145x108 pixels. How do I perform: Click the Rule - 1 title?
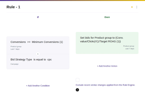(13, 7)
